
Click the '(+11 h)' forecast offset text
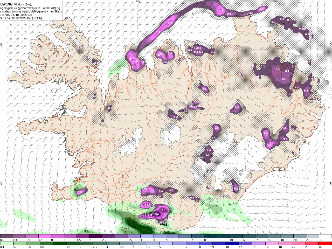(x=37, y=18)
